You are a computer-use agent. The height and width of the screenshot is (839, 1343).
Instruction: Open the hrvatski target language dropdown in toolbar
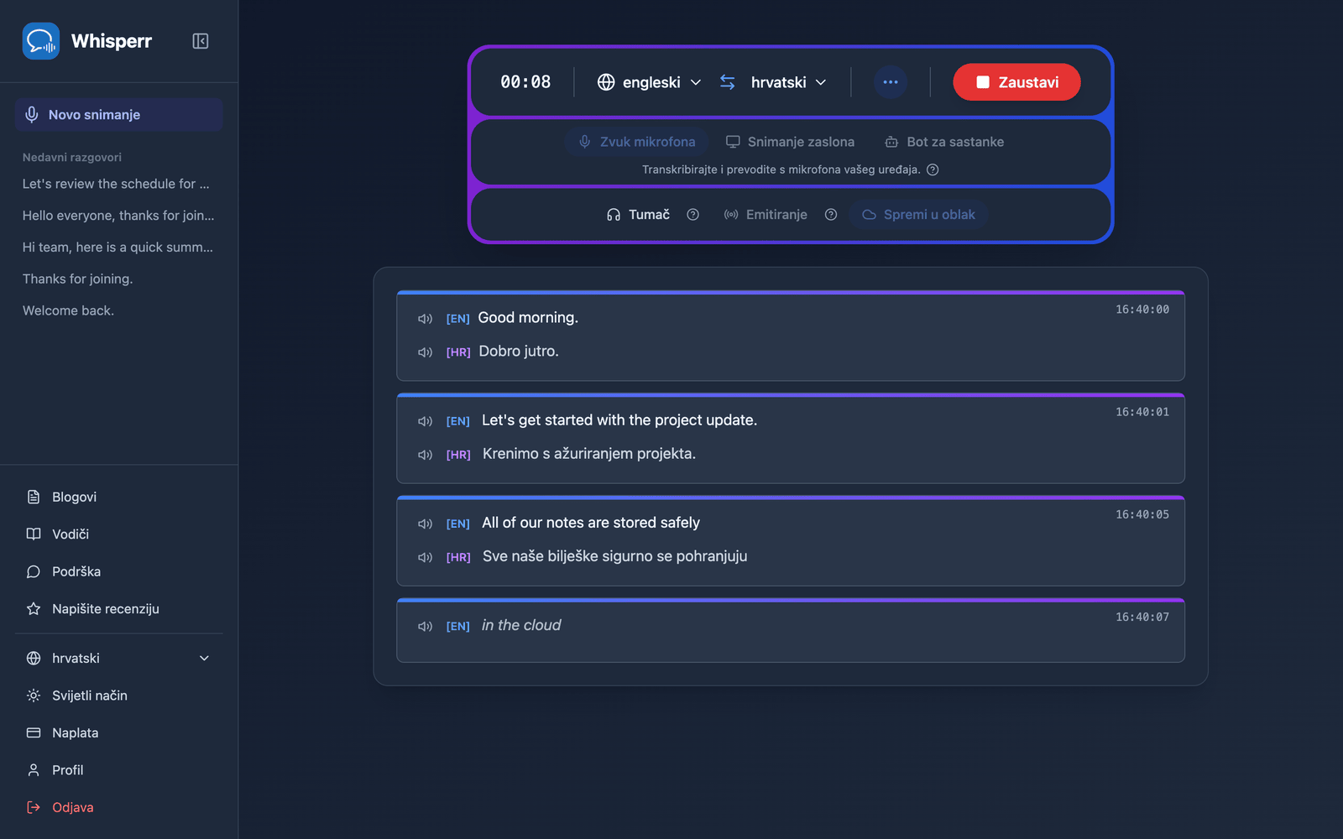click(788, 82)
